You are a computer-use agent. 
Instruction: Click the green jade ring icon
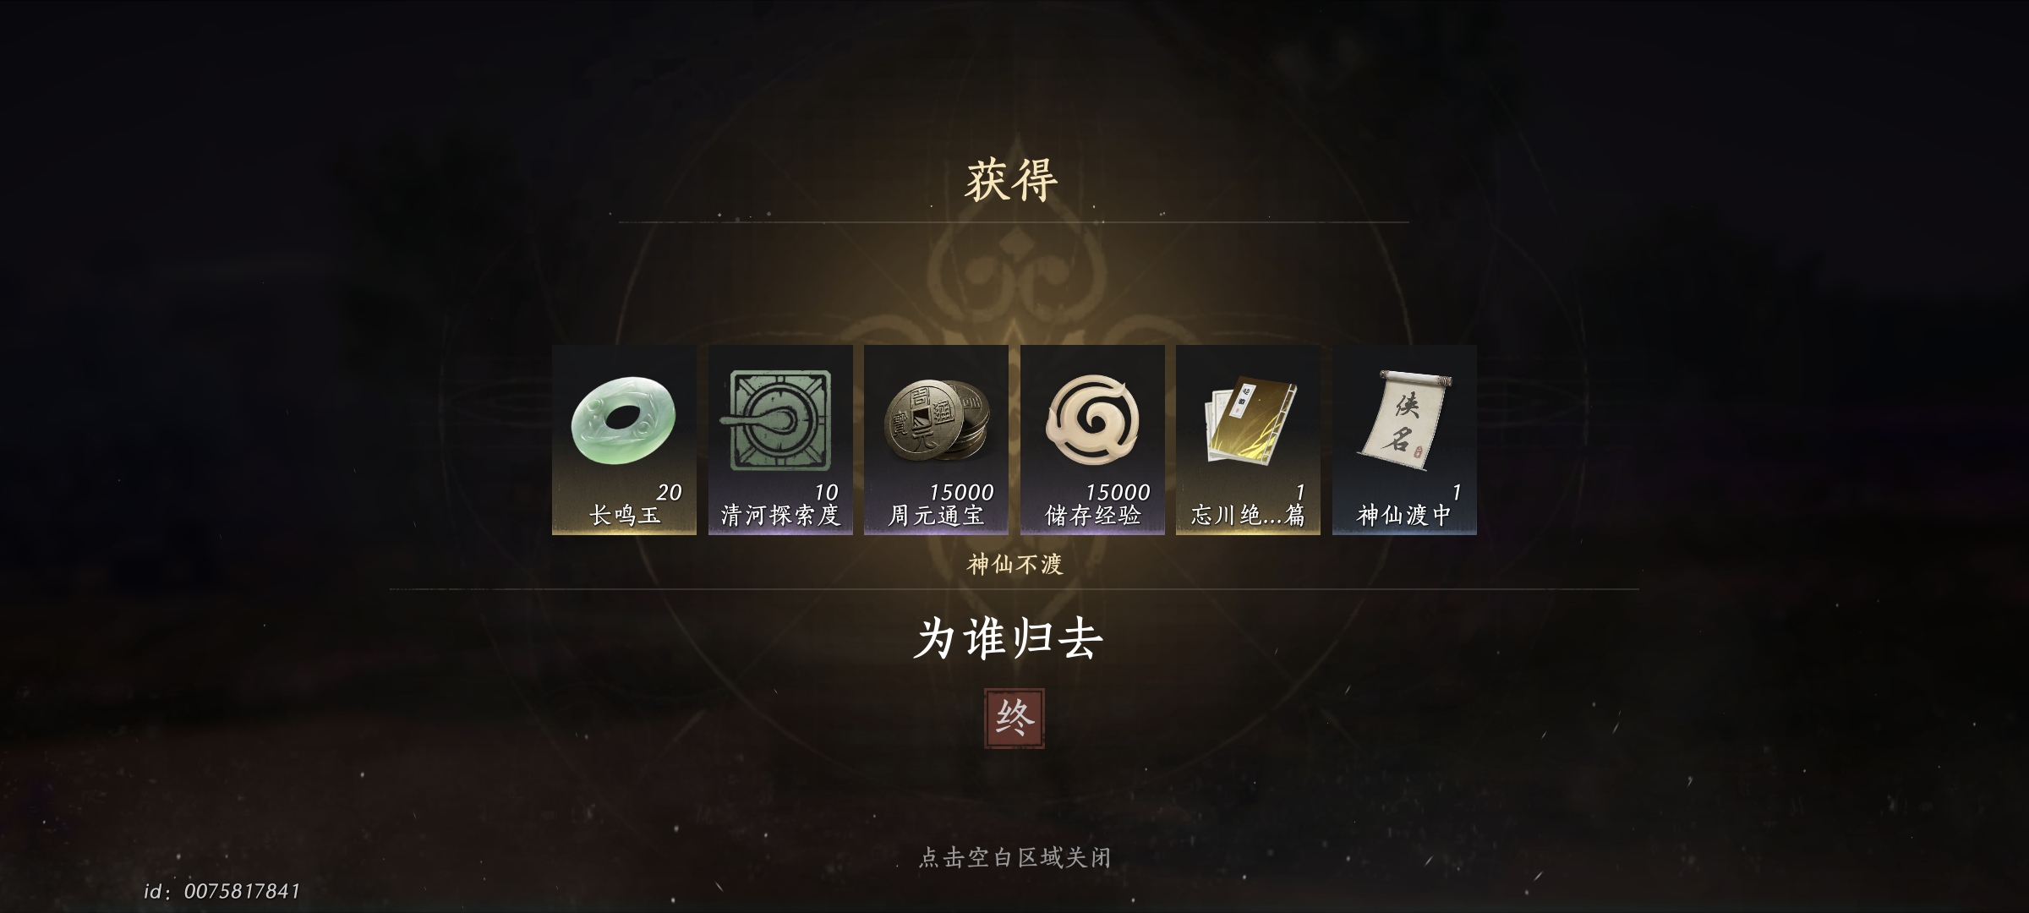pyautogui.click(x=624, y=420)
